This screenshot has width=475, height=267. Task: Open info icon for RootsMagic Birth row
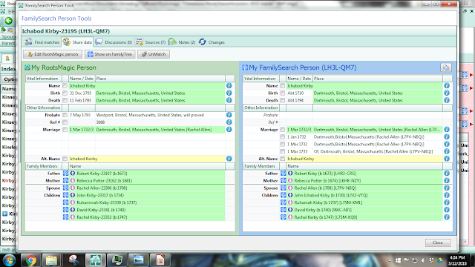point(229,93)
